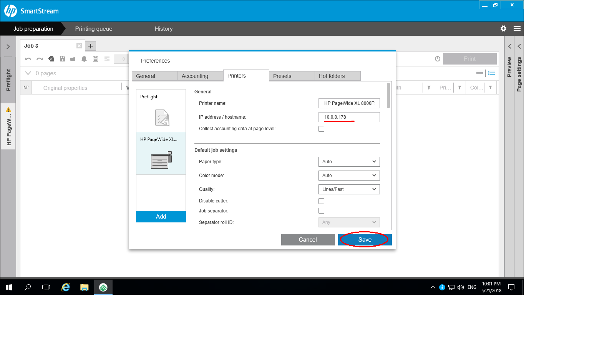Click the clock schedule icon beside Print
607x358 pixels.
pyautogui.click(x=438, y=59)
